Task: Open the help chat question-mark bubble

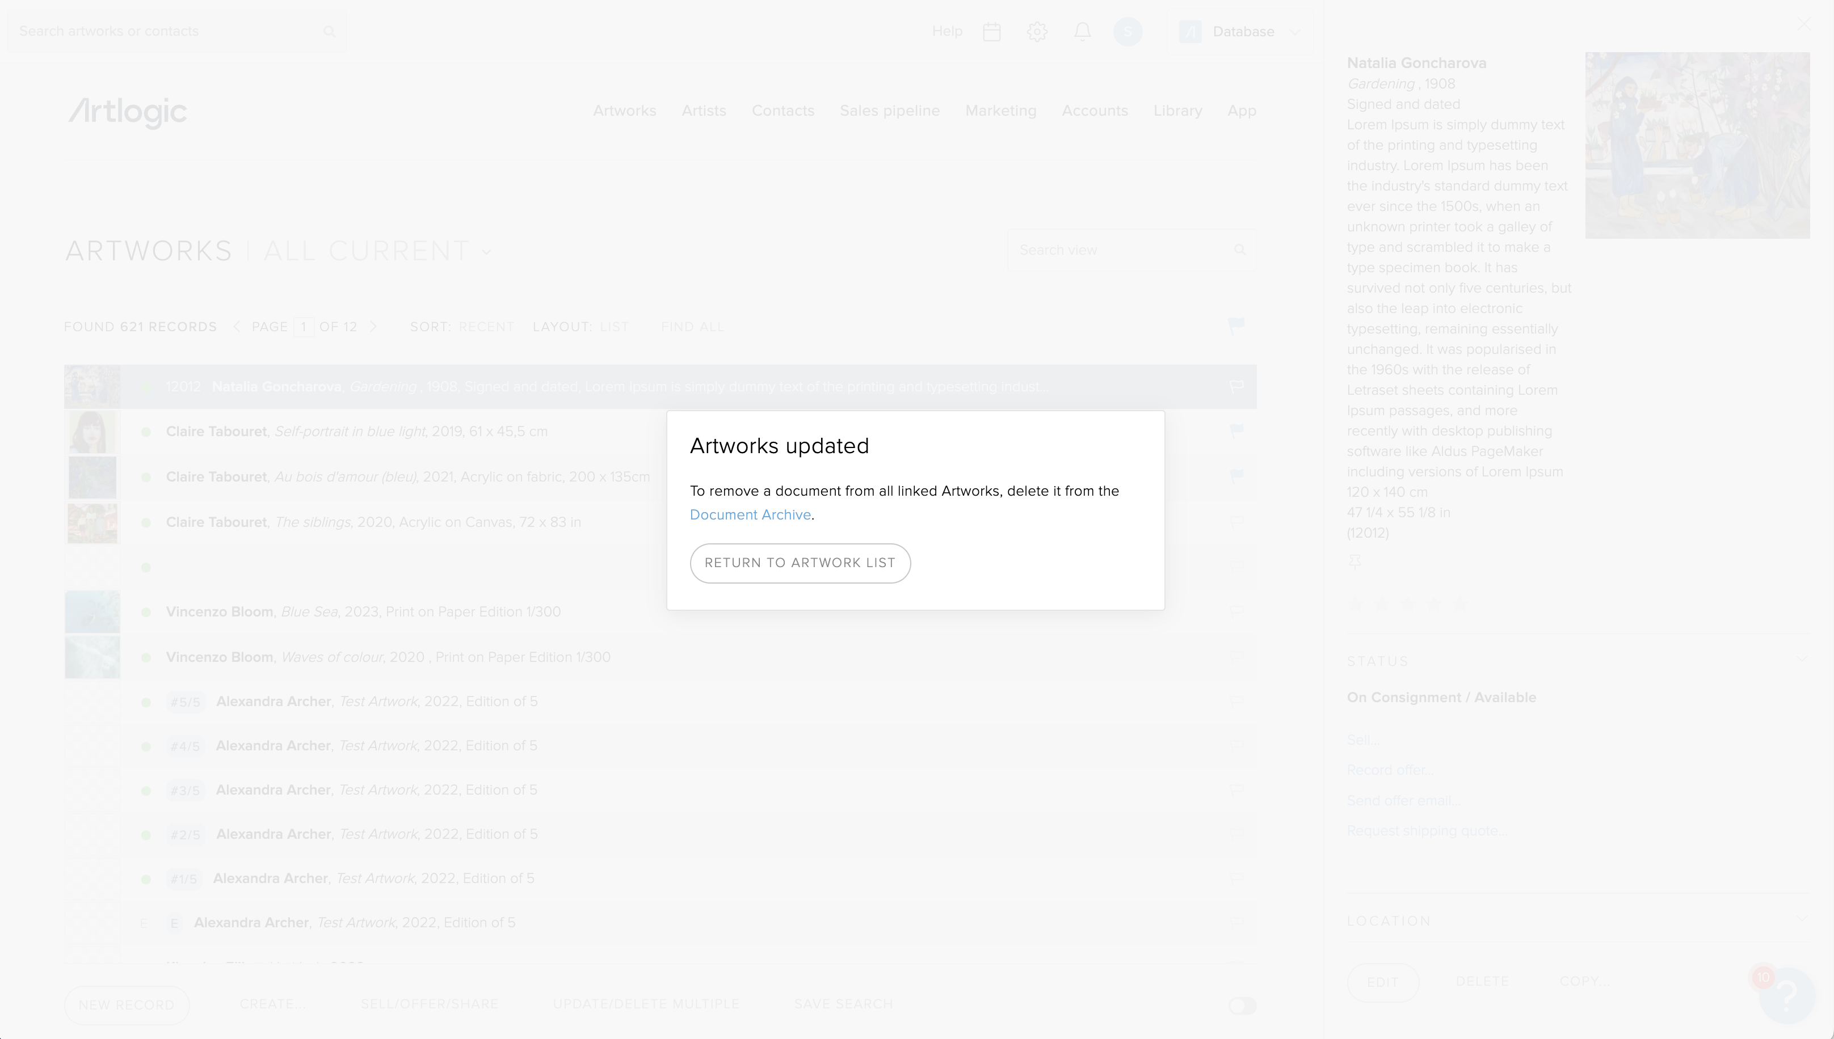Action: pos(1787,994)
